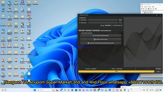
Task: Open File Explorer from the taskbar
Action: [106, 90]
